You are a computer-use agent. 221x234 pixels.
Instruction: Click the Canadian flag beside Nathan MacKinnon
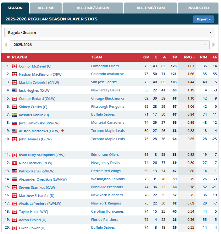click(14, 74)
